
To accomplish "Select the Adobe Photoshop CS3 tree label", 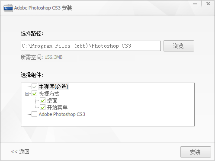I will pos(62,114).
